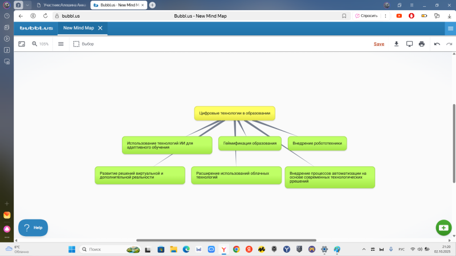Viewport: 456px width, 256px height.
Task: Redo the last undone action
Action: coord(449,44)
